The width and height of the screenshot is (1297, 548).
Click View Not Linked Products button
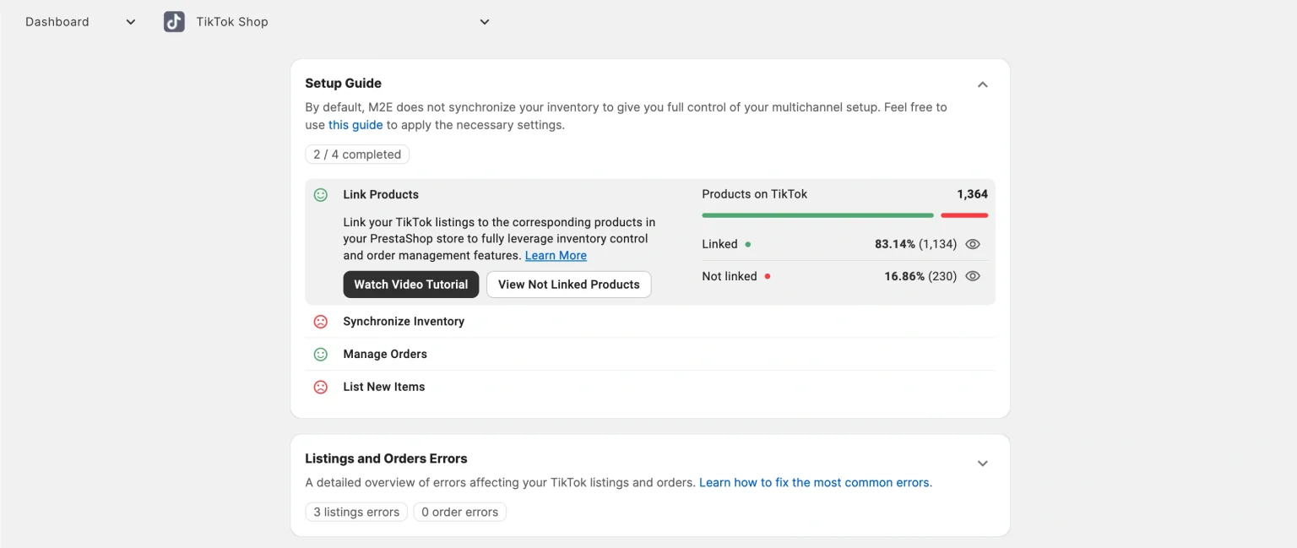568,285
